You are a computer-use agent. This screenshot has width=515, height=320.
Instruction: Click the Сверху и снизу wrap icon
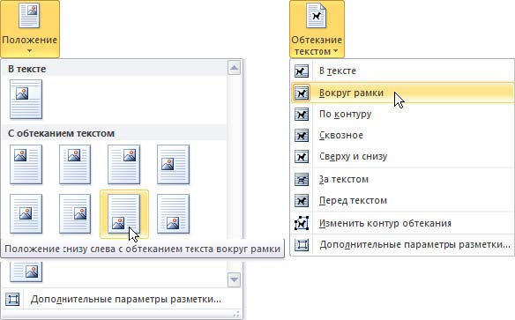coord(302,157)
